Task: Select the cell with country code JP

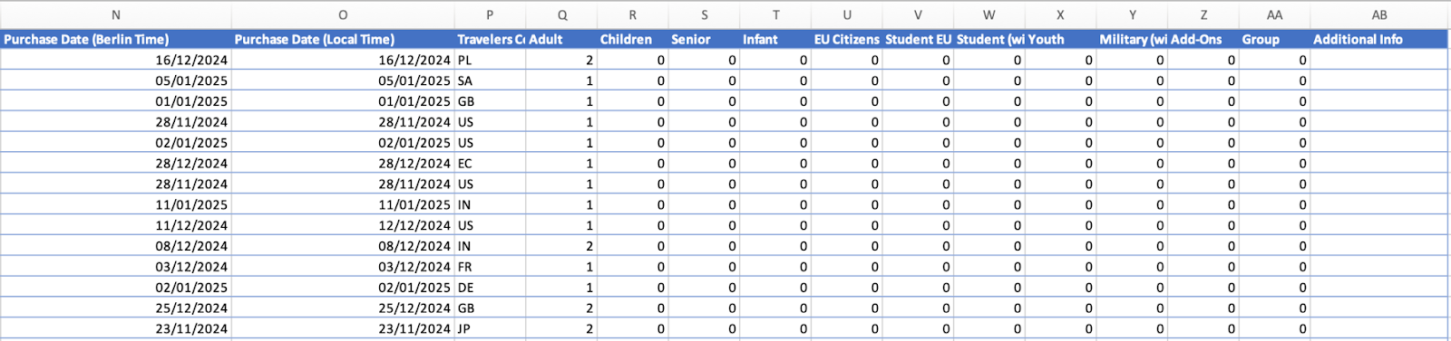Action: 490,328
